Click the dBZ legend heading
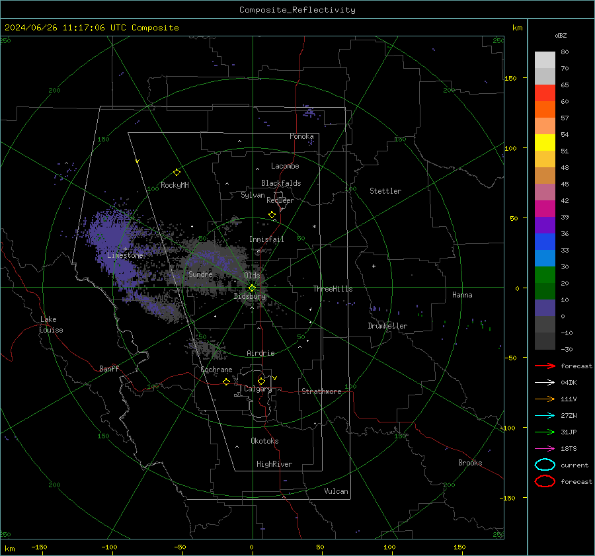The image size is (595, 556). (x=561, y=35)
